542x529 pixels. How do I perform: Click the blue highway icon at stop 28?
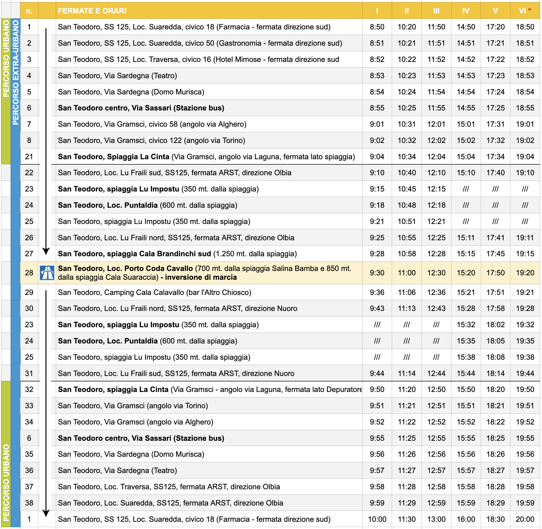tap(47, 273)
